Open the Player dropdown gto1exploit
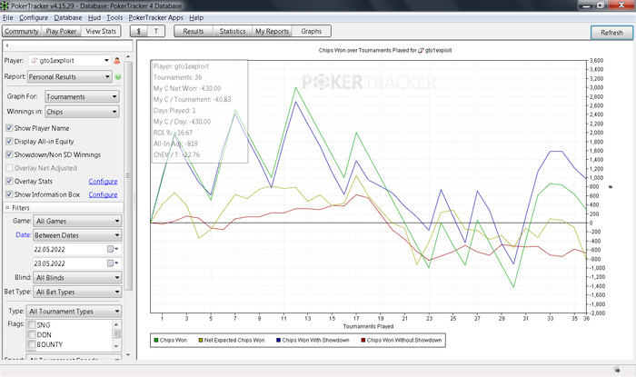Image resolution: width=636 pixels, height=377 pixels. (70, 60)
